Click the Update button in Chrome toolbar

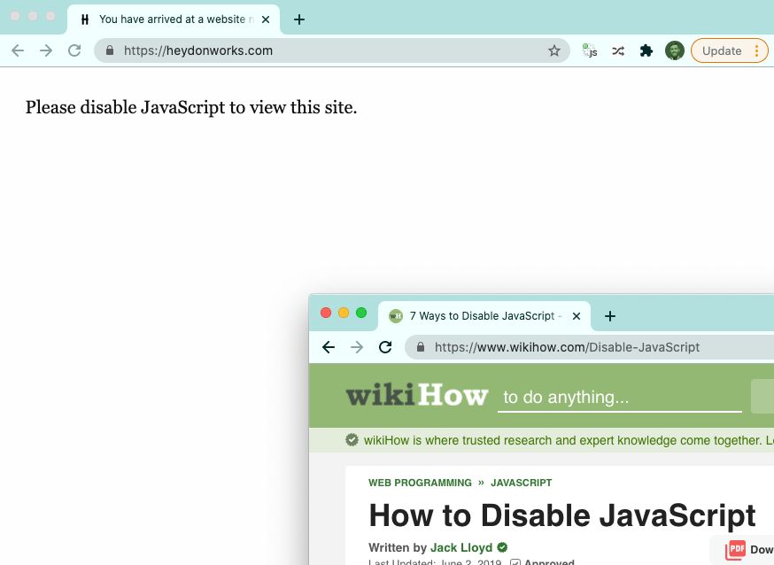pos(722,50)
